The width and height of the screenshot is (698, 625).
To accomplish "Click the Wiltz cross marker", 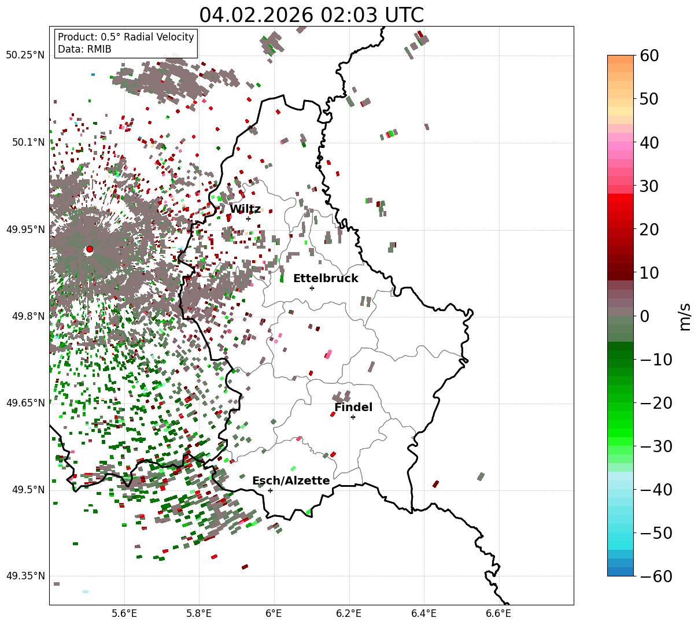I will click(x=248, y=219).
